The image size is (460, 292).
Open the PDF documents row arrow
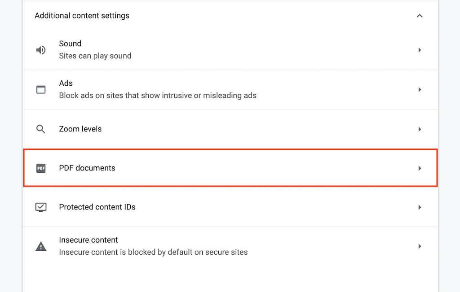click(x=420, y=168)
